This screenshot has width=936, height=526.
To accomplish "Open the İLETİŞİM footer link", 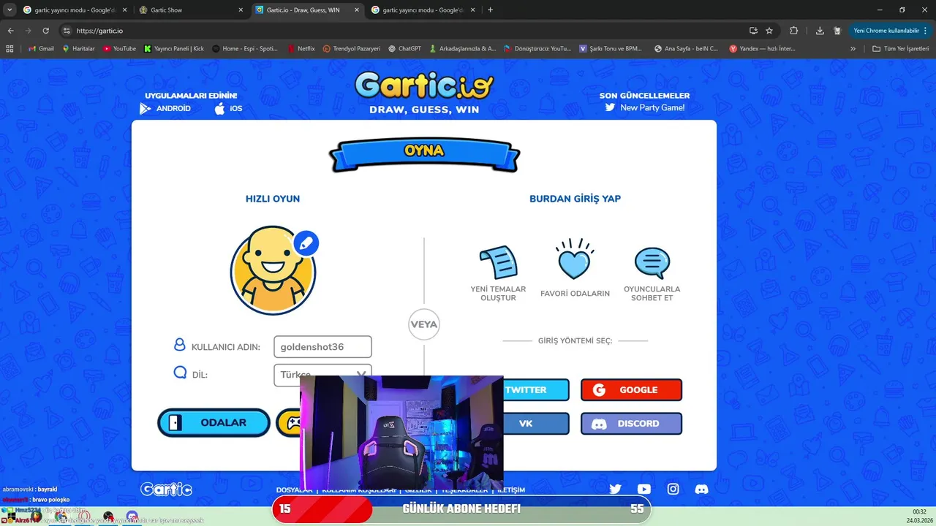I will coord(511,489).
